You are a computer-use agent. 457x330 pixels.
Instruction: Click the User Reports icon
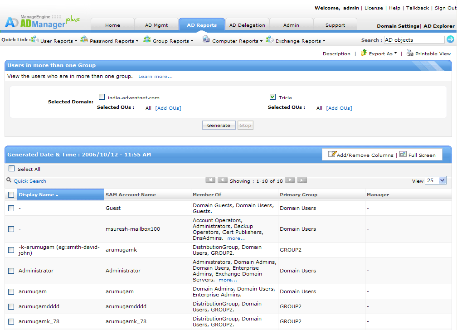pos(34,39)
